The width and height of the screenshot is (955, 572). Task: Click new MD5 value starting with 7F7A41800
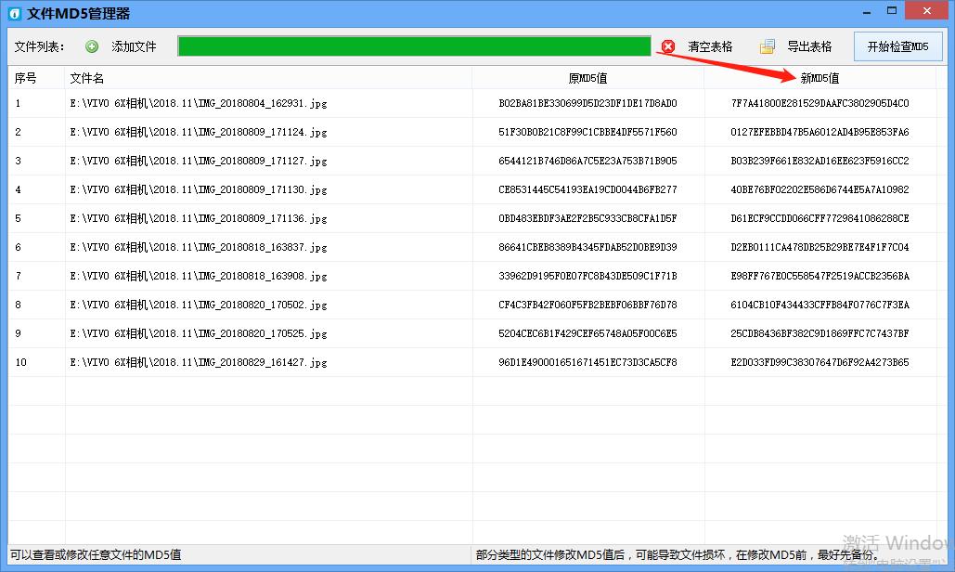coord(819,103)
